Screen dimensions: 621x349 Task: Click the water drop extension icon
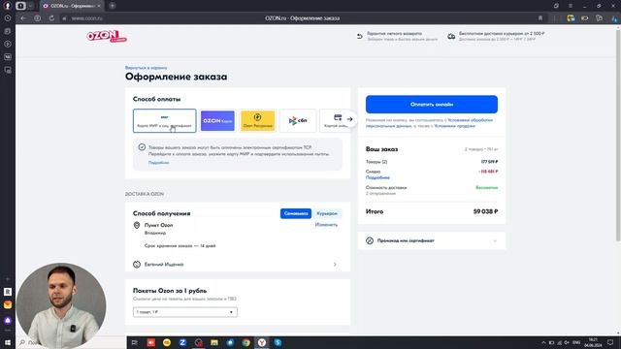coord(614,18)
